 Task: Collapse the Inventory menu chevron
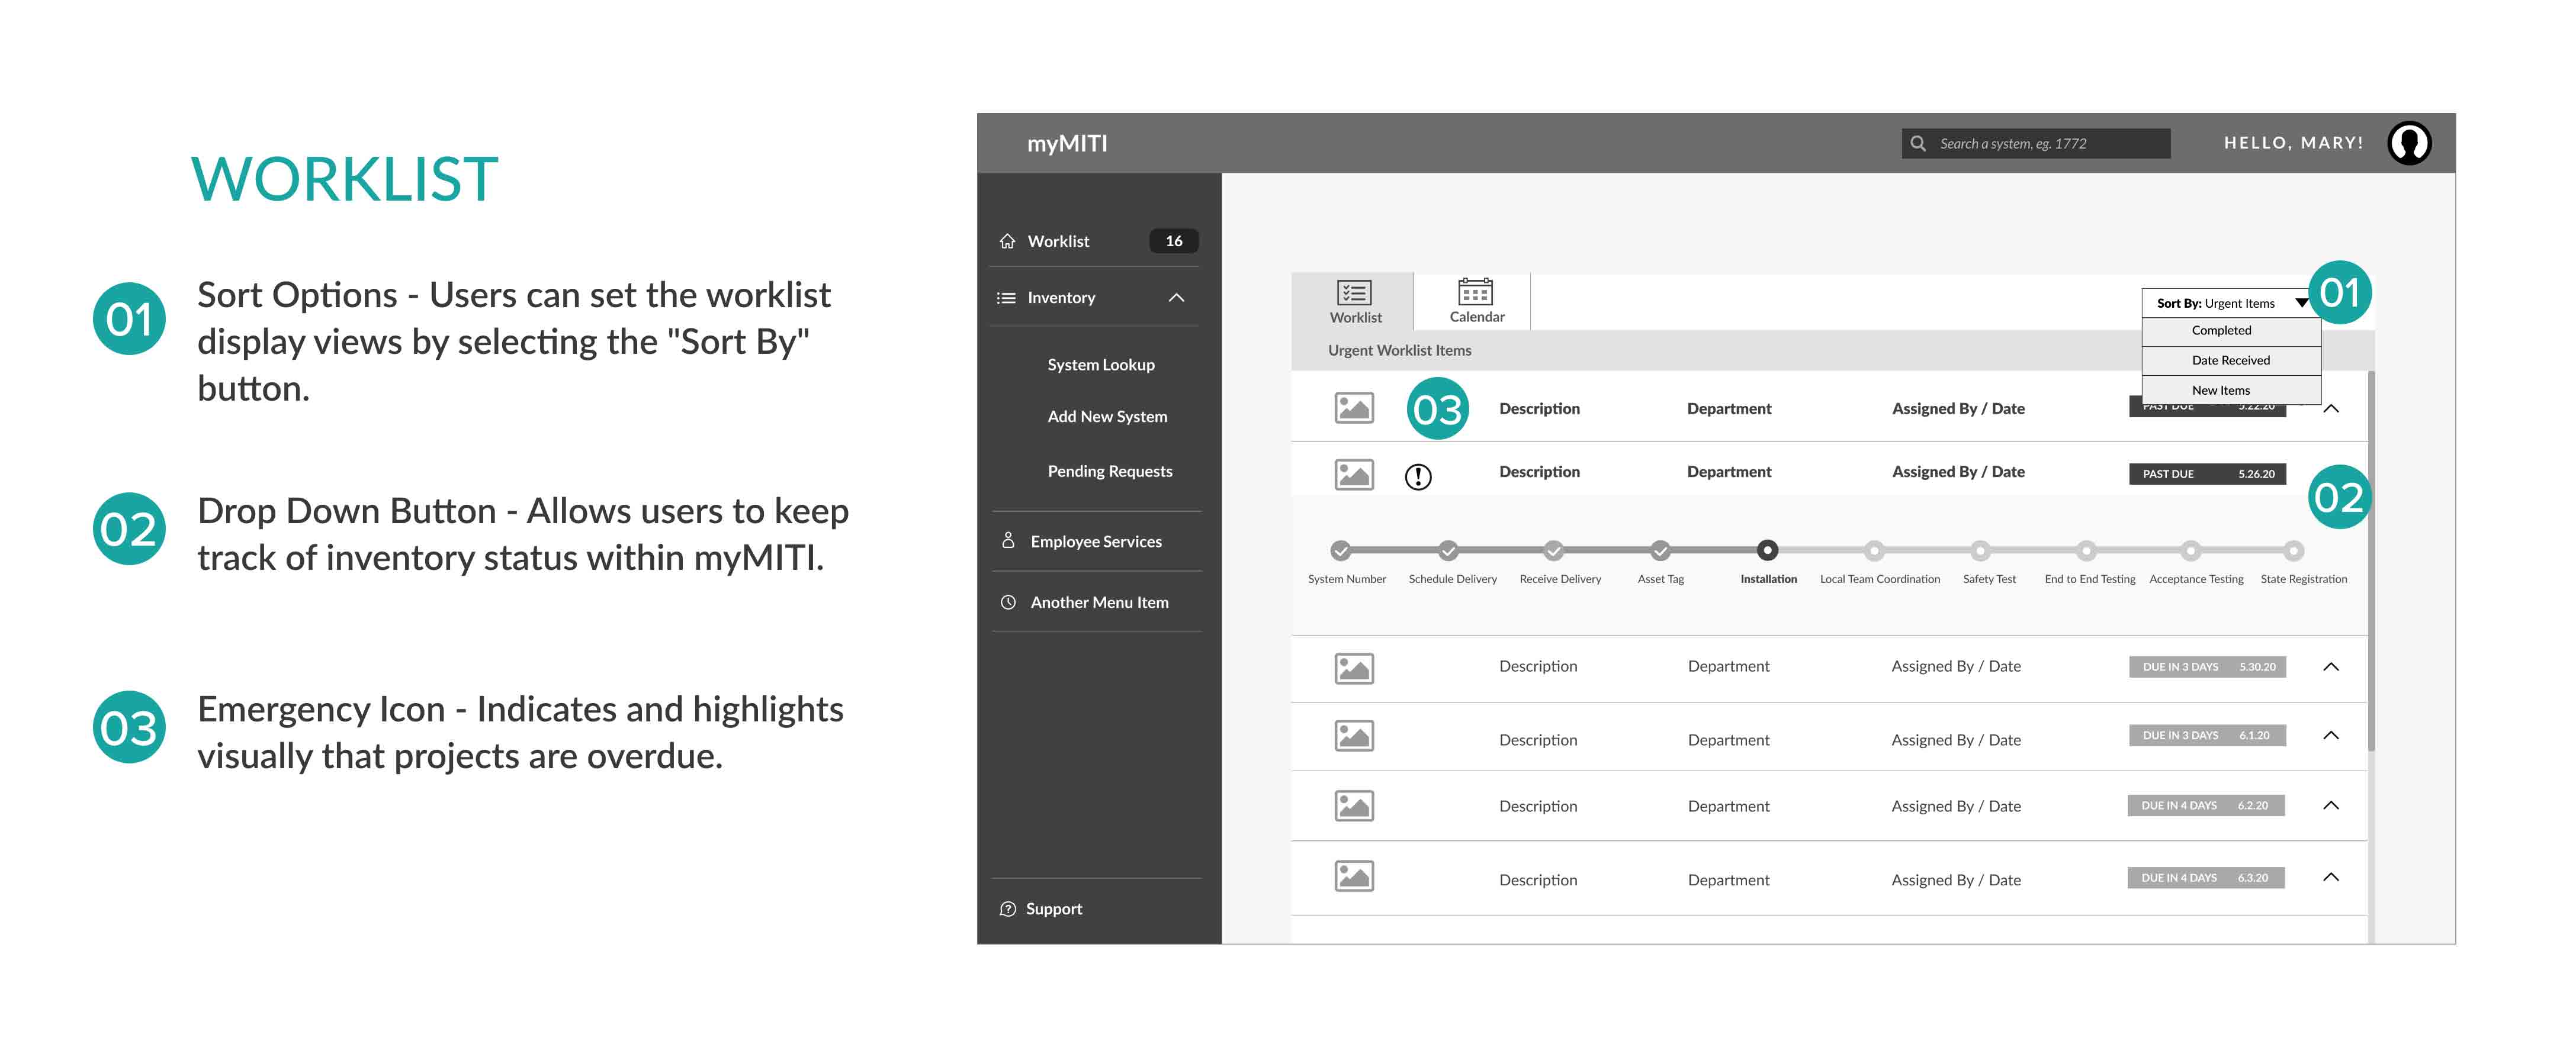click(x=1176, y=298)
